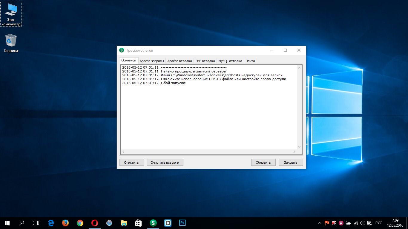Screen dimensions: 408x229
Task: Click the log's vertical scrollbar down arrow
Action: pos(300,147)
